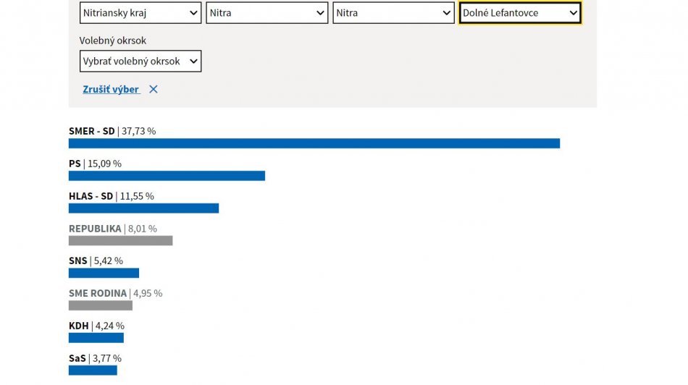Click the KDH result bar
Screen dimensions: 688x385
click(96, 338)
